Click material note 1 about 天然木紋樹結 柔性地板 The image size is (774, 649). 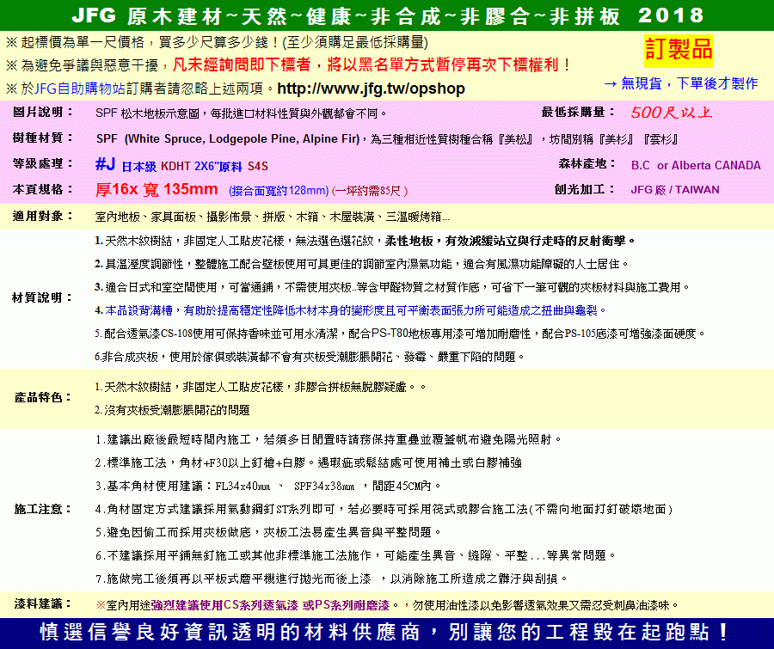(365, 241)
